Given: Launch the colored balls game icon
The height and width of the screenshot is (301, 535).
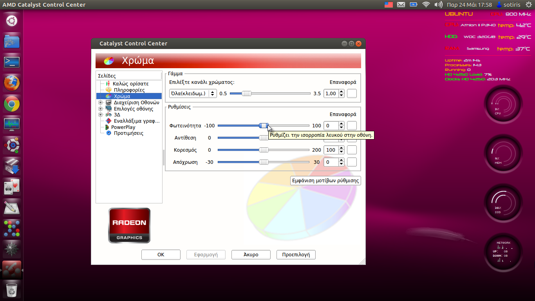Looking at the screenshot, I should point(12,228).
